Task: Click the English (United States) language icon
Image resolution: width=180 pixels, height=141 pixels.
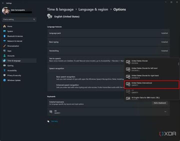Action: click(49, 16)
